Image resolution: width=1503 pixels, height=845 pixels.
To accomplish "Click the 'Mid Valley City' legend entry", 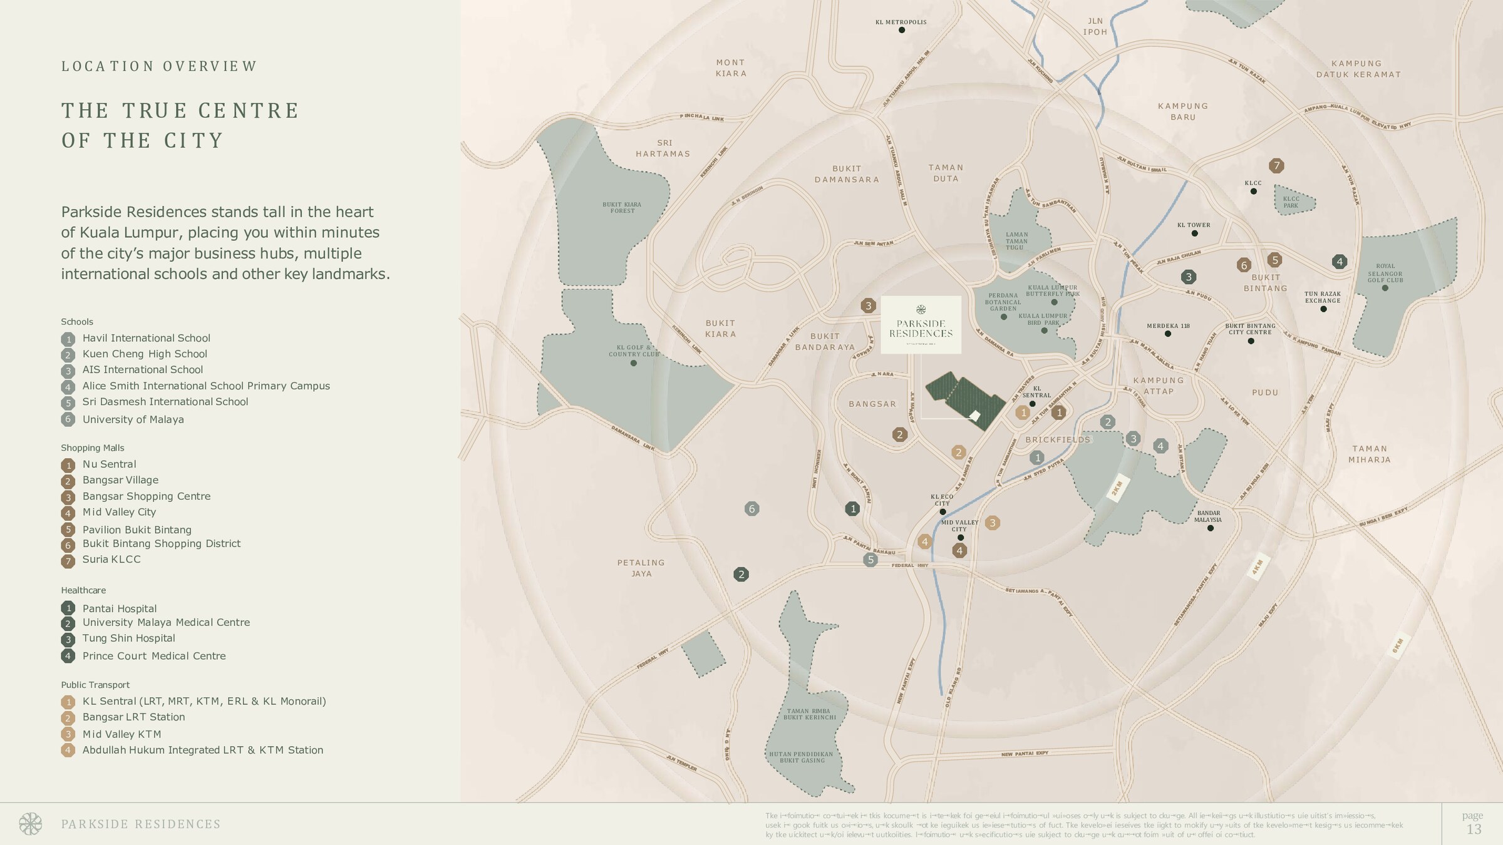I will click(x=119, y=512).
